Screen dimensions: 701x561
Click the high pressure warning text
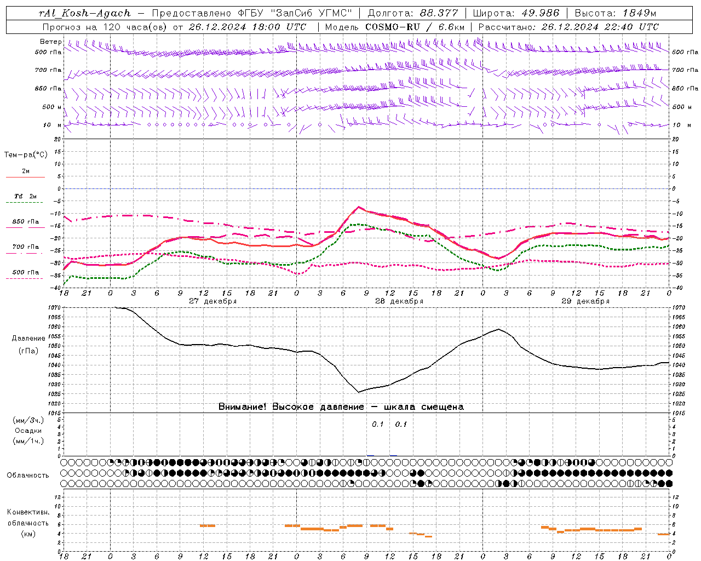pos(341,407)
